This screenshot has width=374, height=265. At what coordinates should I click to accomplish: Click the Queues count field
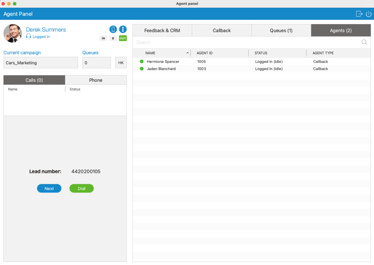tap(96, 63)
